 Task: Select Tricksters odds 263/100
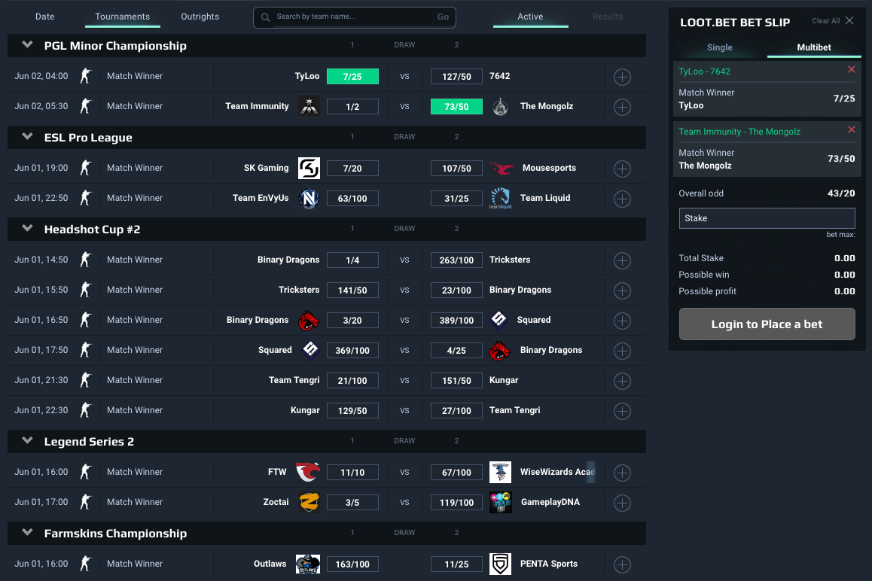point(456,260)
